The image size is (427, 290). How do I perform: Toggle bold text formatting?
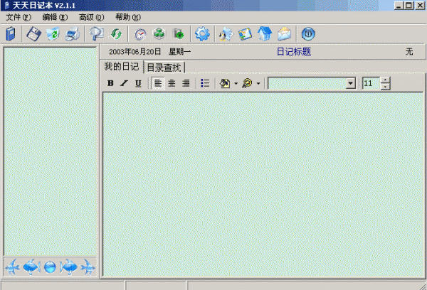tap(110, 83)
